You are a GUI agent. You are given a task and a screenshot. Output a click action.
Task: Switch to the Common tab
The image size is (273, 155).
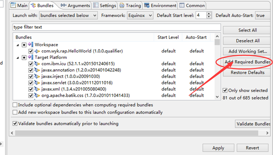pos(192,5)
